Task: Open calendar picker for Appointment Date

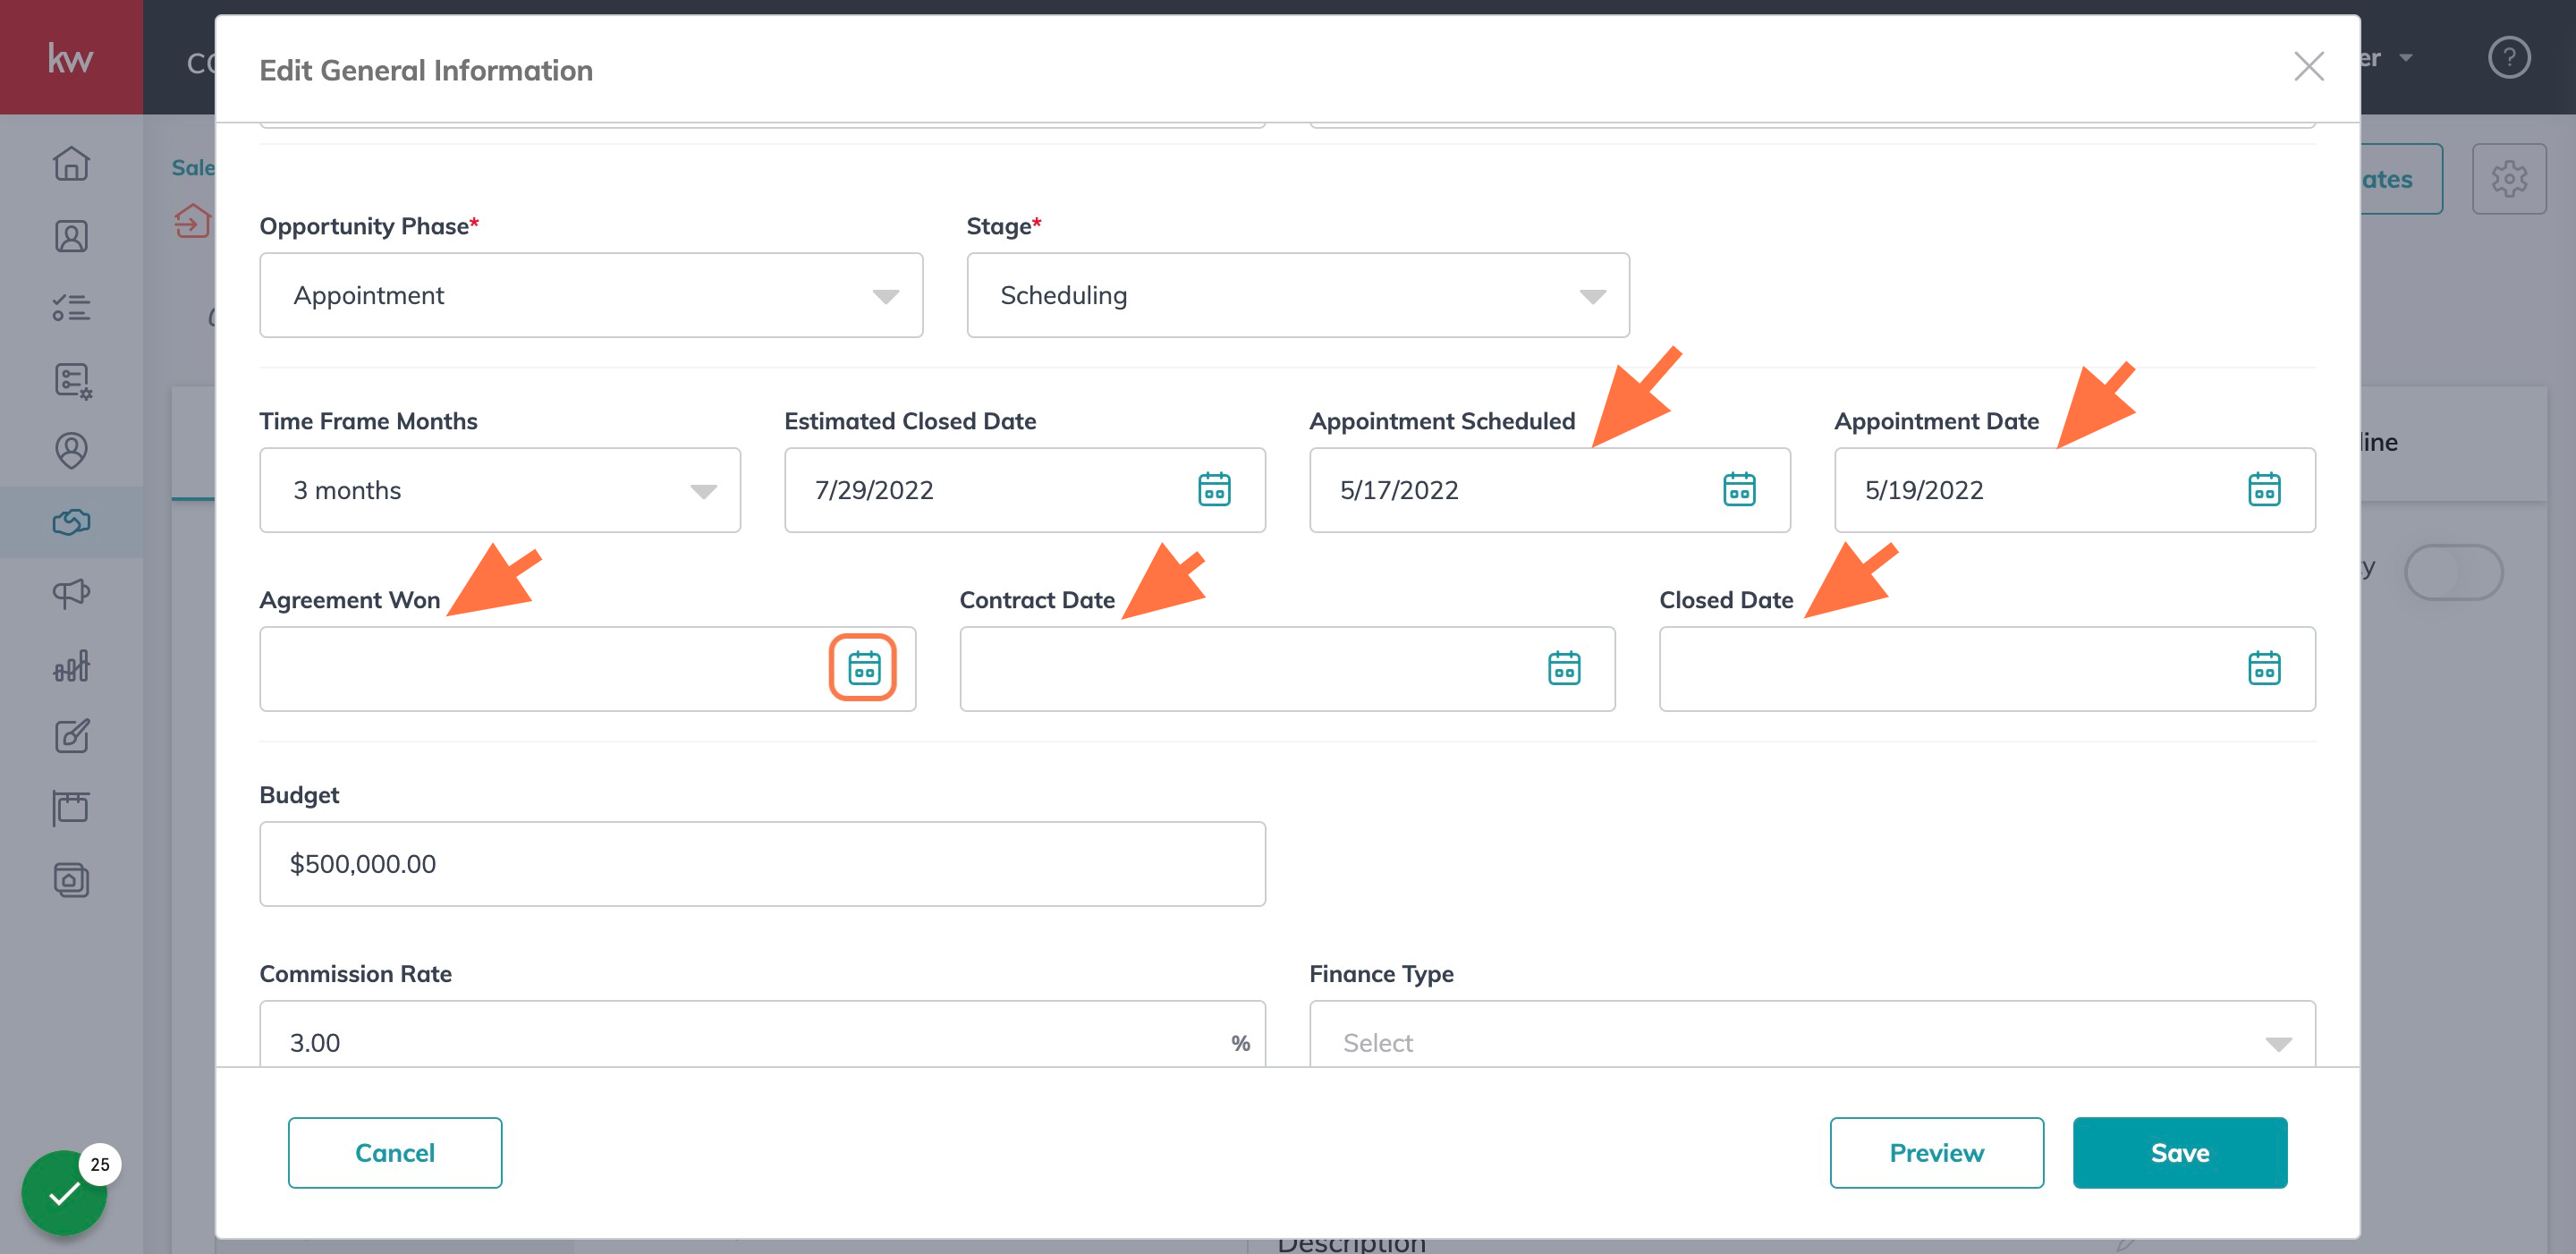Action: point(2264,489)
